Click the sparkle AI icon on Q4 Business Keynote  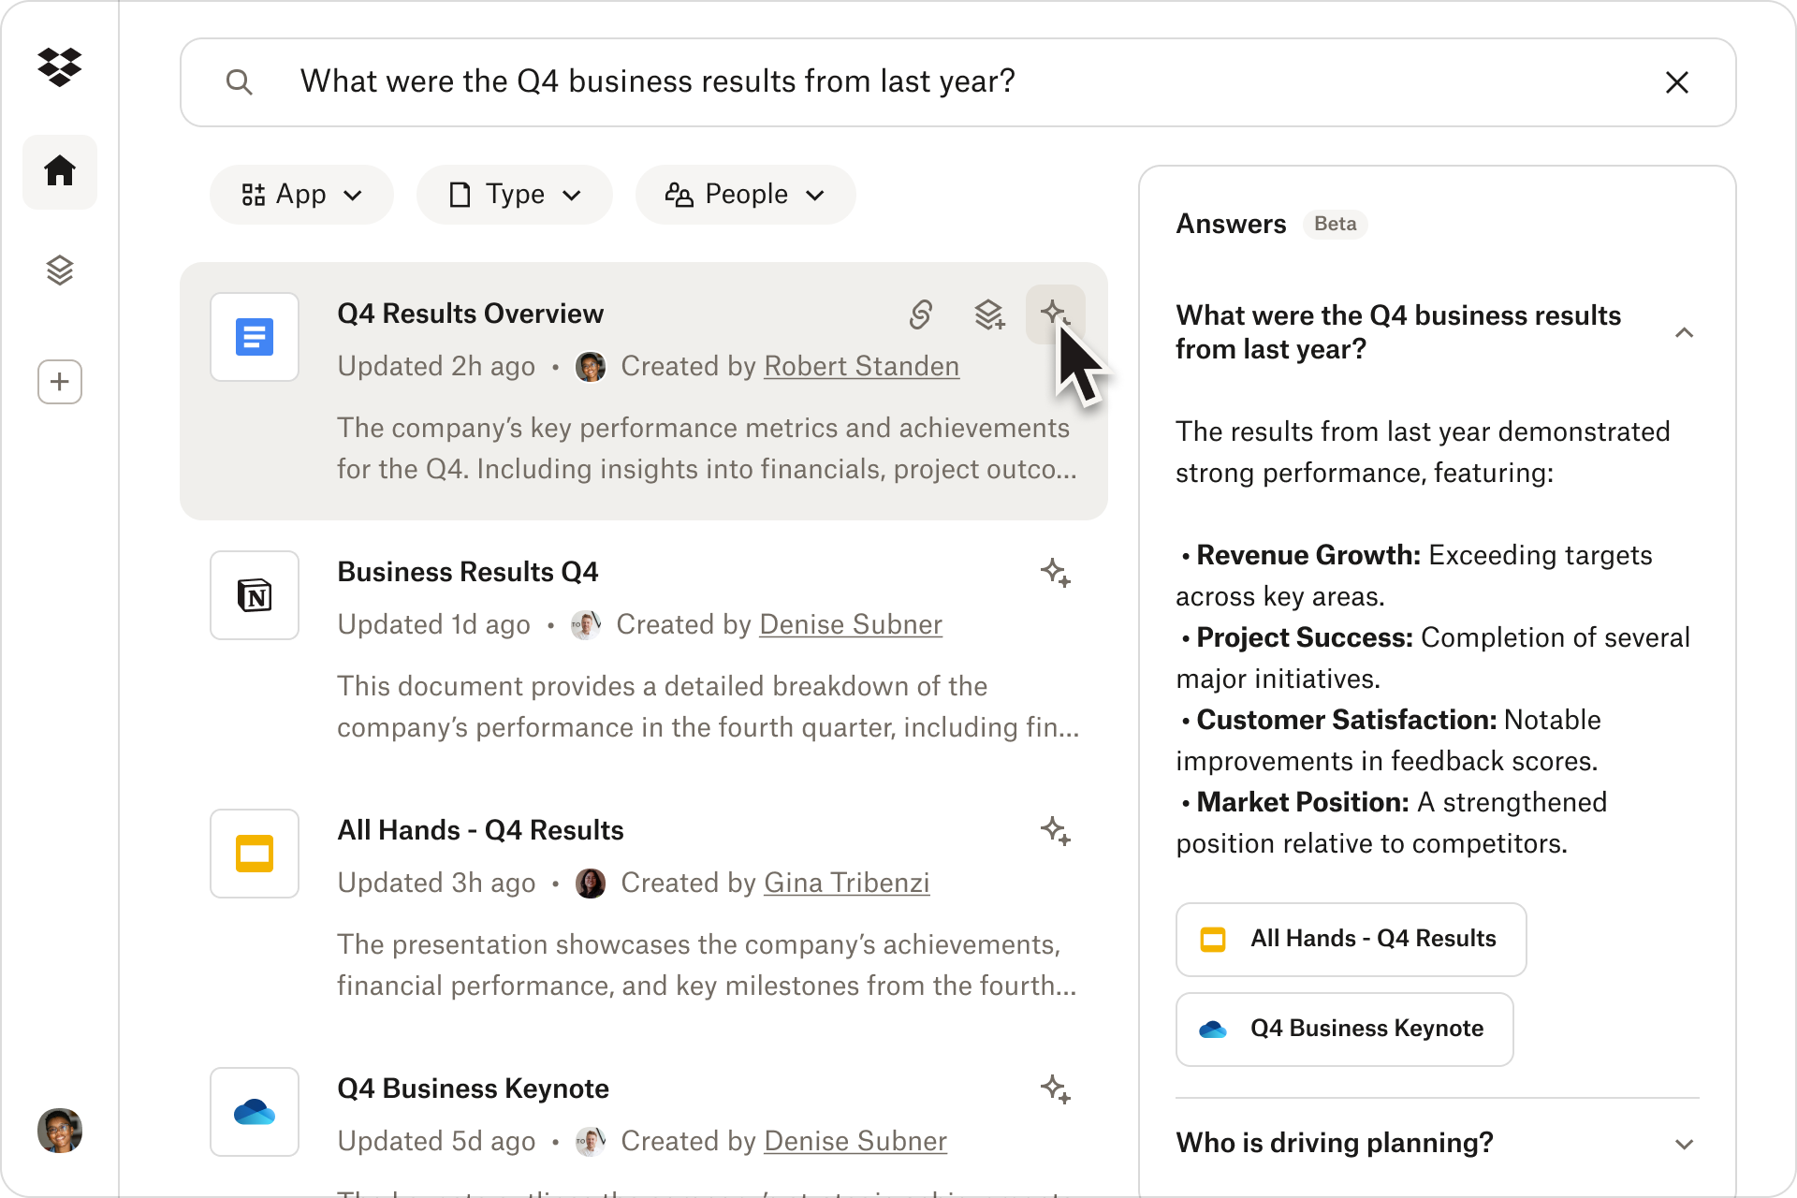click(1057, 1089)
